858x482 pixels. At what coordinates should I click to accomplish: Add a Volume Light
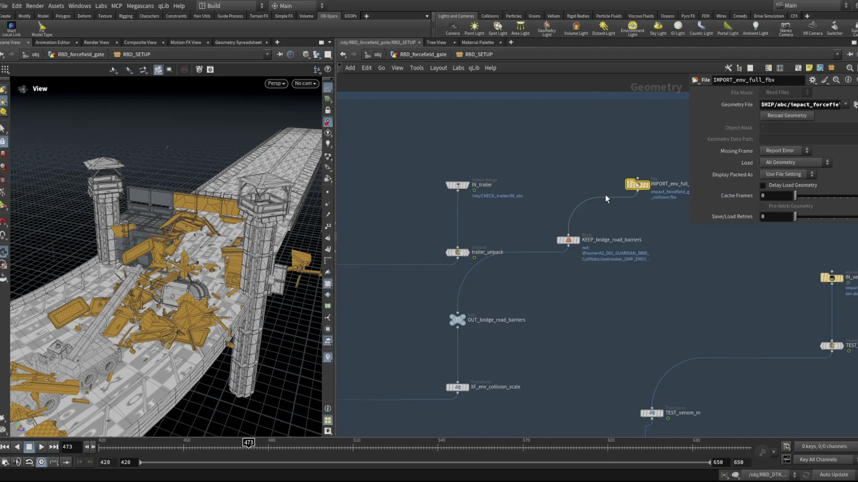[576, 29]
